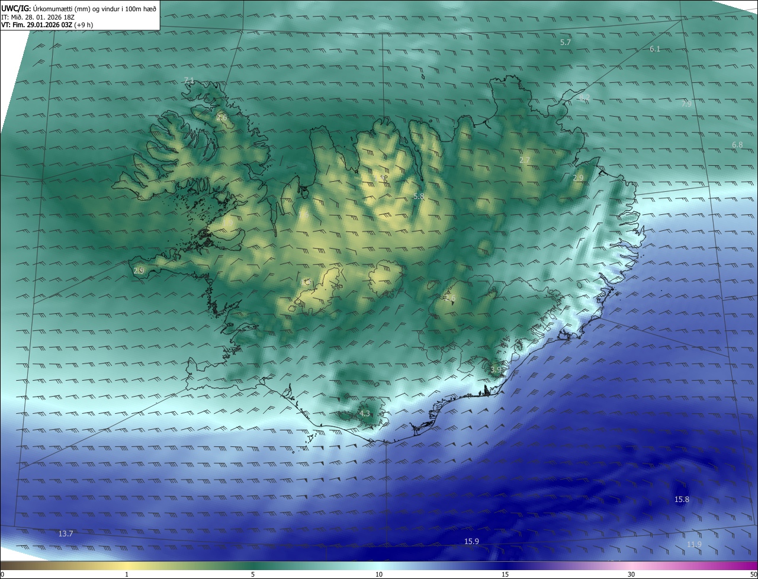The width and height of the screenshot is (758, 579).
Task: Click the 6.8 value label on the map
Action: pyautogui.click(x=737, y=145)
